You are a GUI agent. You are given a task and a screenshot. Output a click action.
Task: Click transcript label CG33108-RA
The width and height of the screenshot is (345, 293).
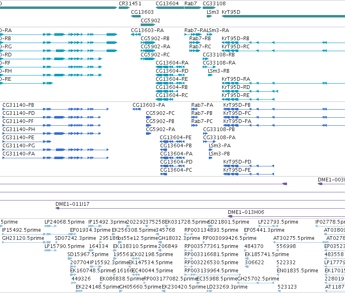[x=219, y=63]
